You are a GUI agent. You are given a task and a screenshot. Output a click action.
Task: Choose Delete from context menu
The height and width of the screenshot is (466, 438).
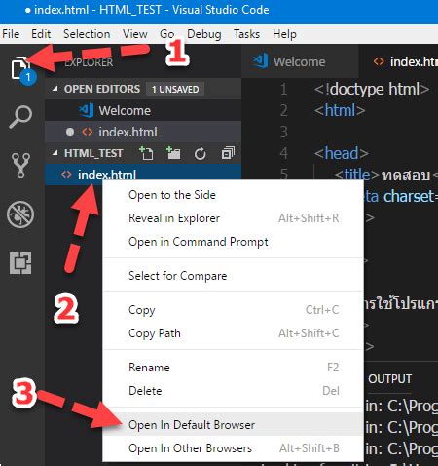tap(233, 391)
